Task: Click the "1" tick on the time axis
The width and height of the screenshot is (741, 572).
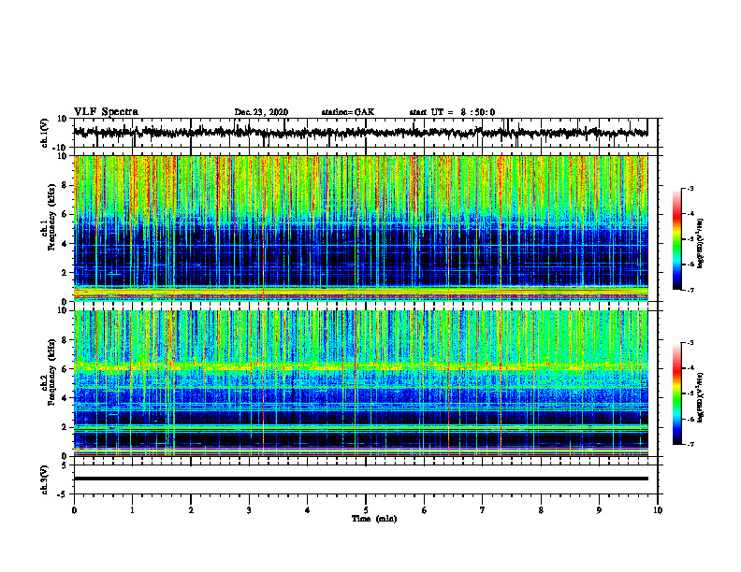Action: point(132,510)
